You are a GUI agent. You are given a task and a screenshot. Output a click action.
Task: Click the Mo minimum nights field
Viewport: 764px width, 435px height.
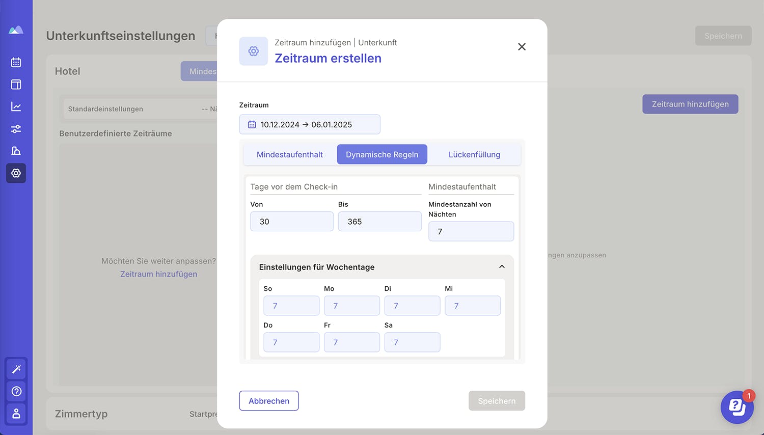(x=352, y=306)
